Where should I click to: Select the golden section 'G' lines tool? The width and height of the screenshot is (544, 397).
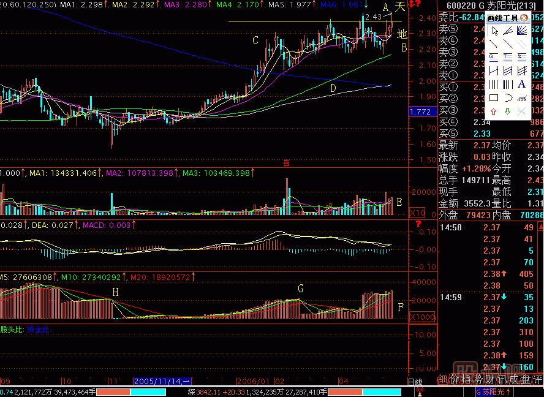[x=493, y=58]
